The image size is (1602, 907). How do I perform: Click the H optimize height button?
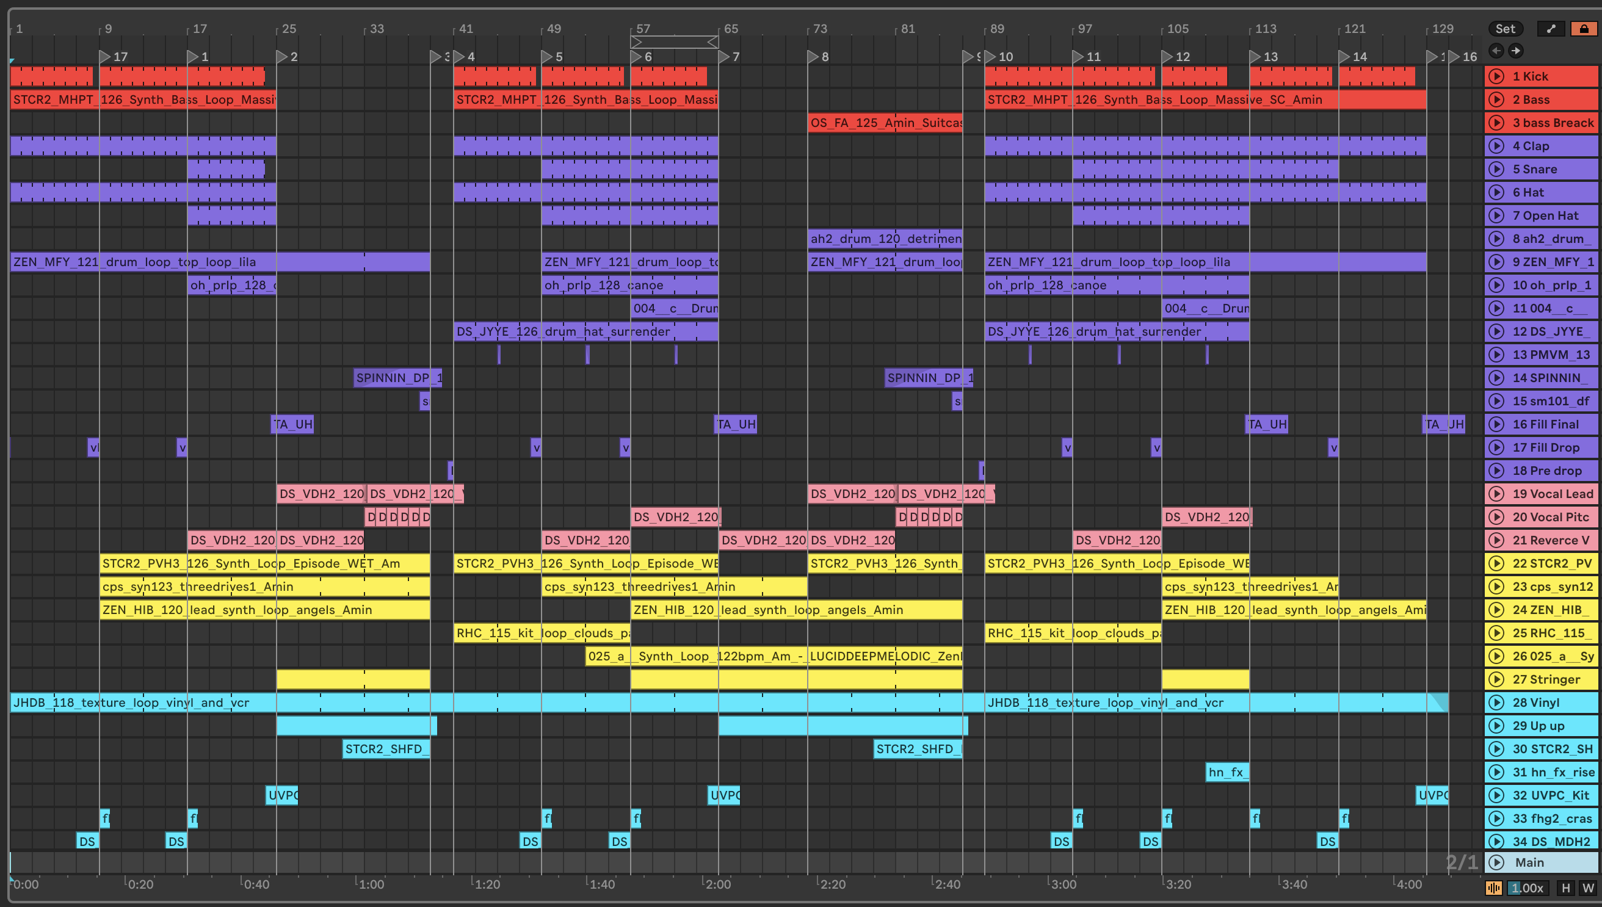(1565, 888)
